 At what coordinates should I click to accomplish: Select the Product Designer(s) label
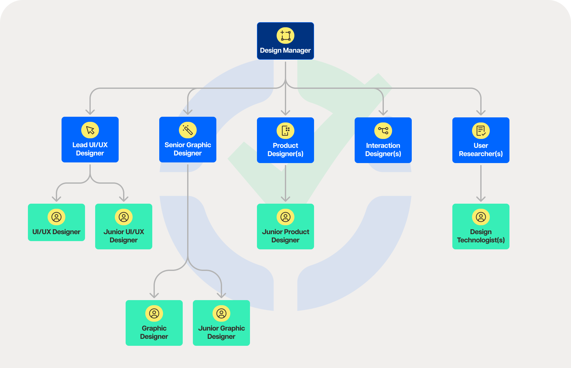pyautogui.click(x=285, y=150)
